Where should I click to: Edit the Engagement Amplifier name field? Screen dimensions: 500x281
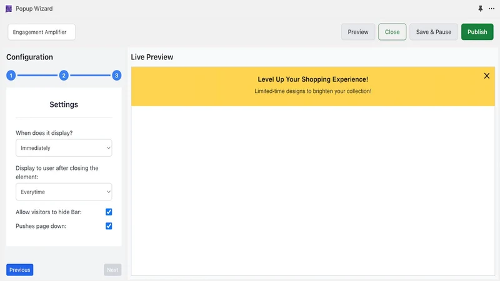(x=41, y=32)
